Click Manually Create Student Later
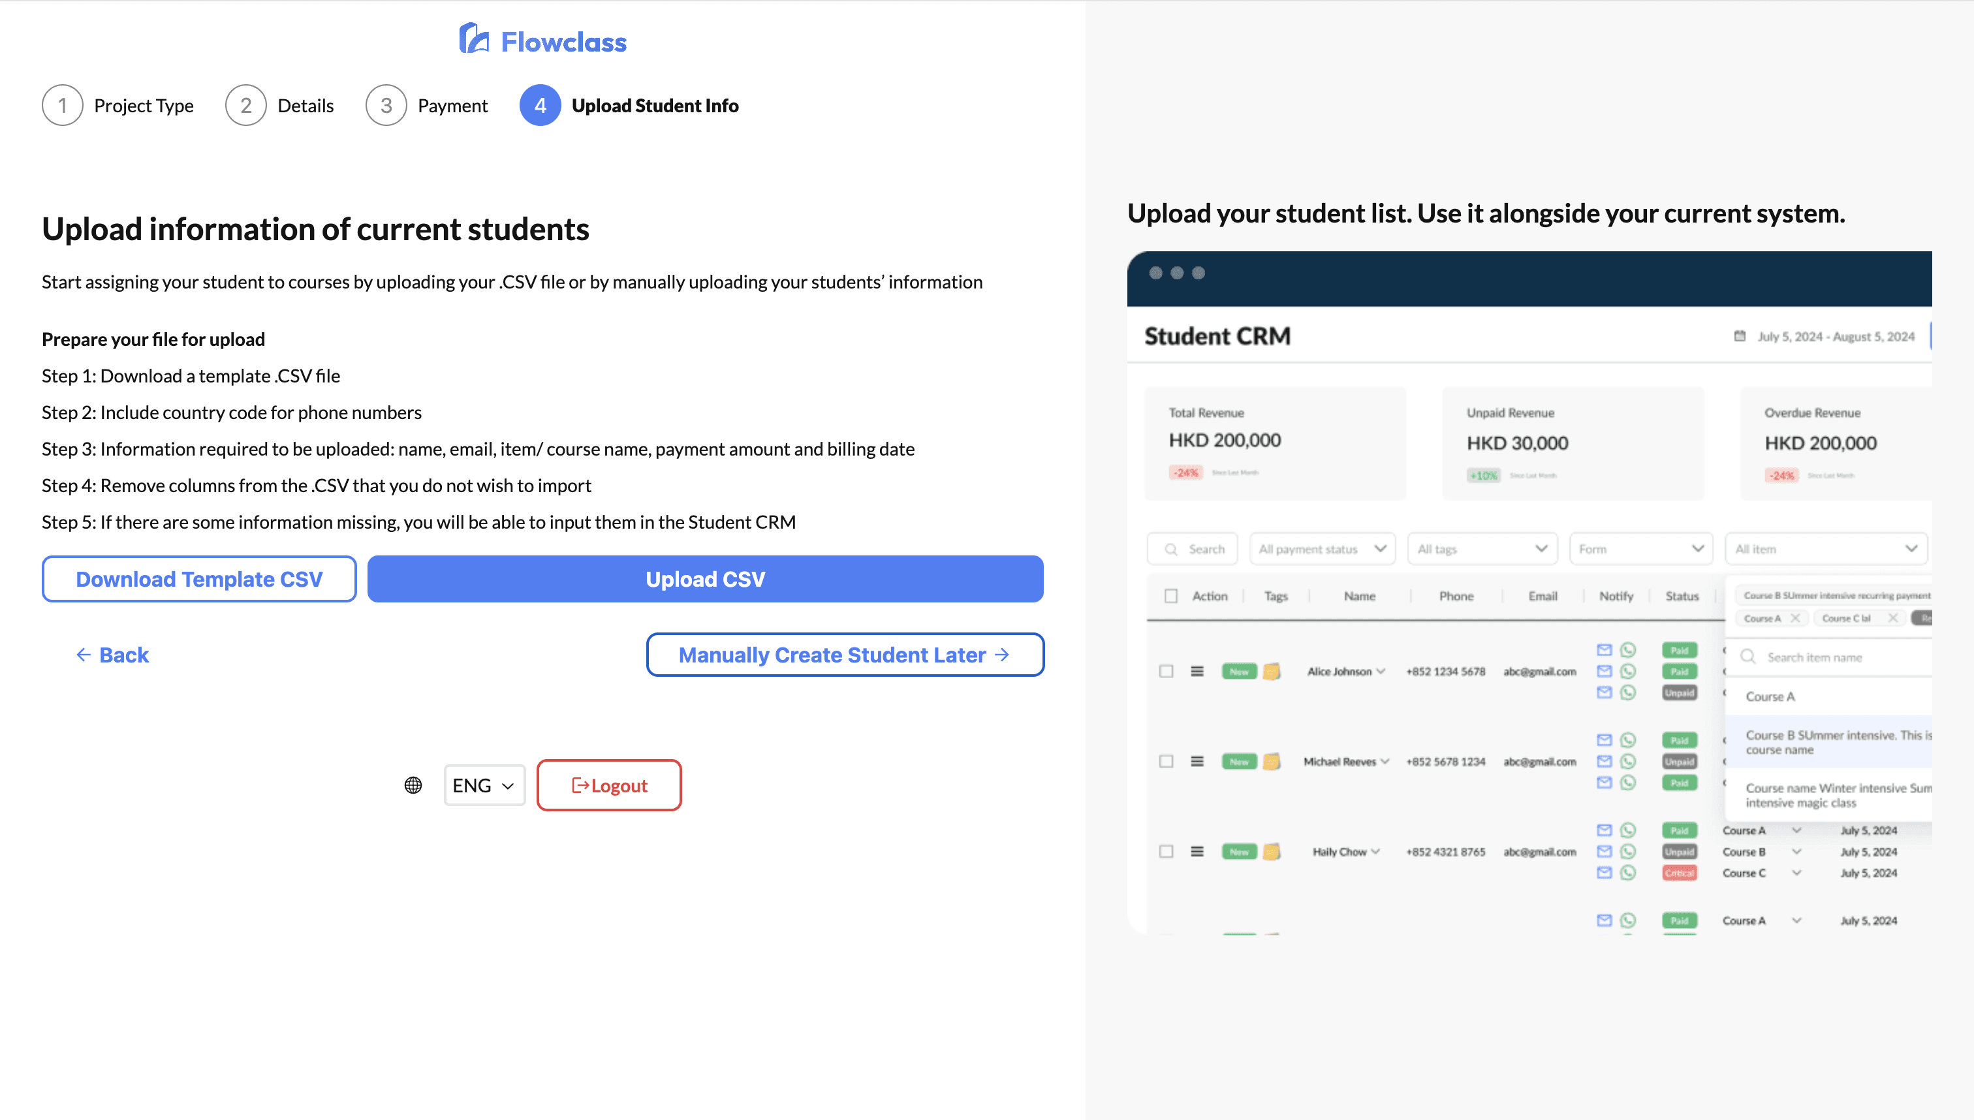The height and width of the screenshot is (1120, 1974). [x=845, y=655]
